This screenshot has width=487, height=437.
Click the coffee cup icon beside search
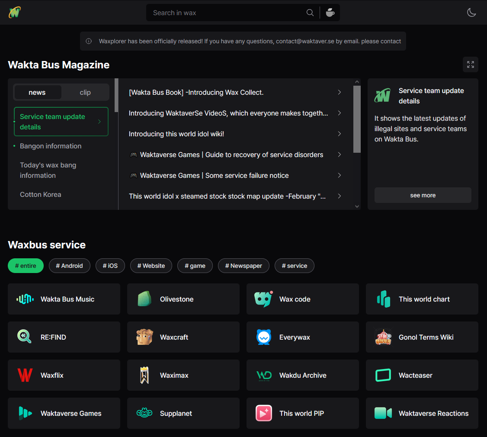tap(330, 13)
